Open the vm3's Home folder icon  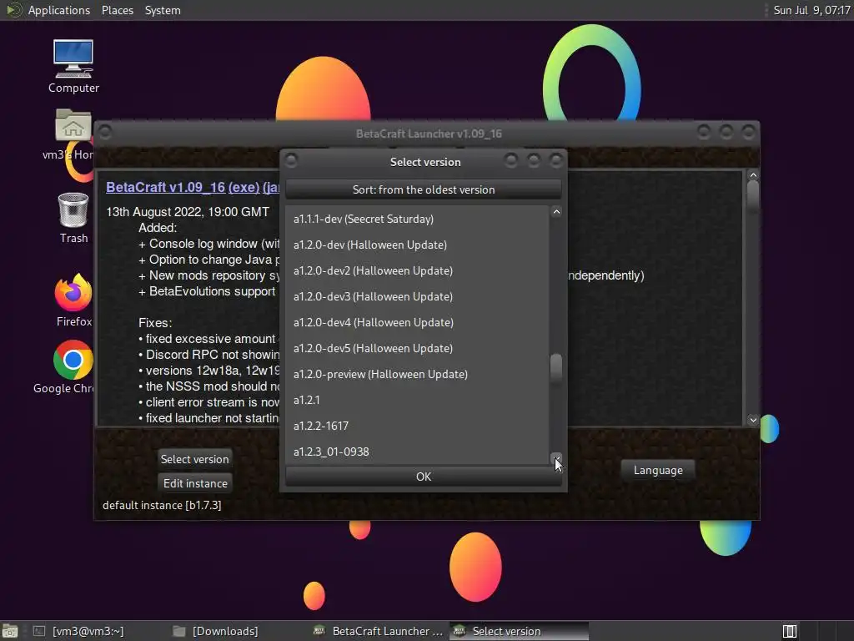coord(73,134)
